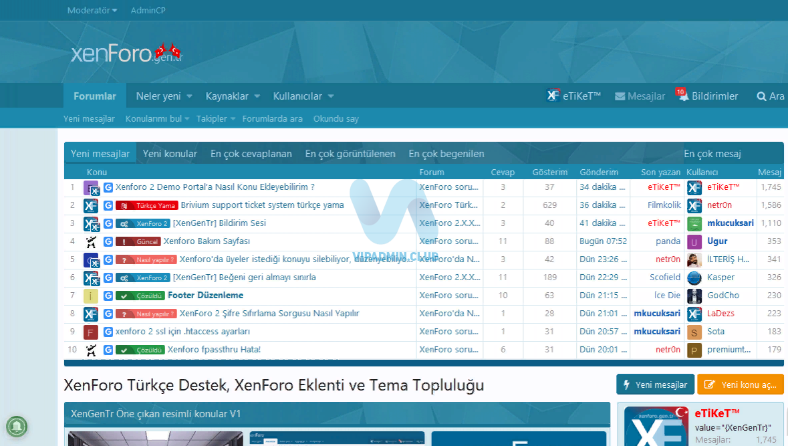
Task: Click the avatar of the Footer Düzenleme thread
Action: 91,296
